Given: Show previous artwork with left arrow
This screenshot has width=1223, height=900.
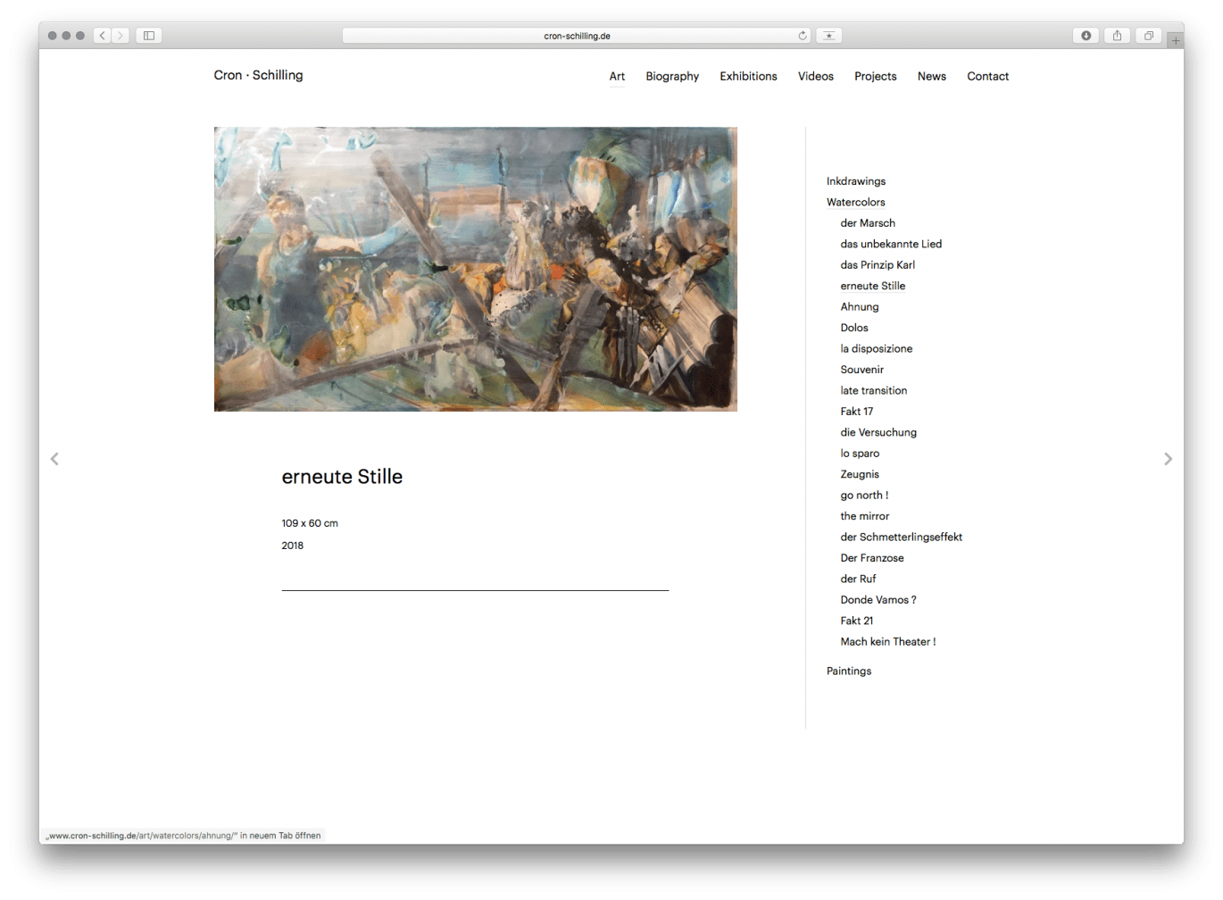Looking at the screenshot, I should coord(54,459).
